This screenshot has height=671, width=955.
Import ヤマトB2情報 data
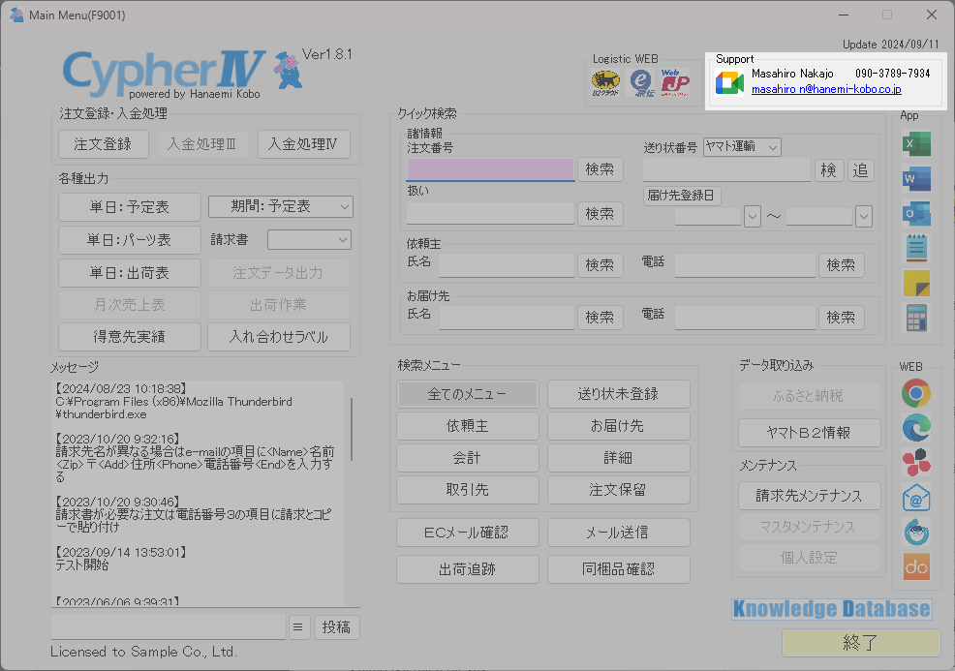[x=810, y=433]
